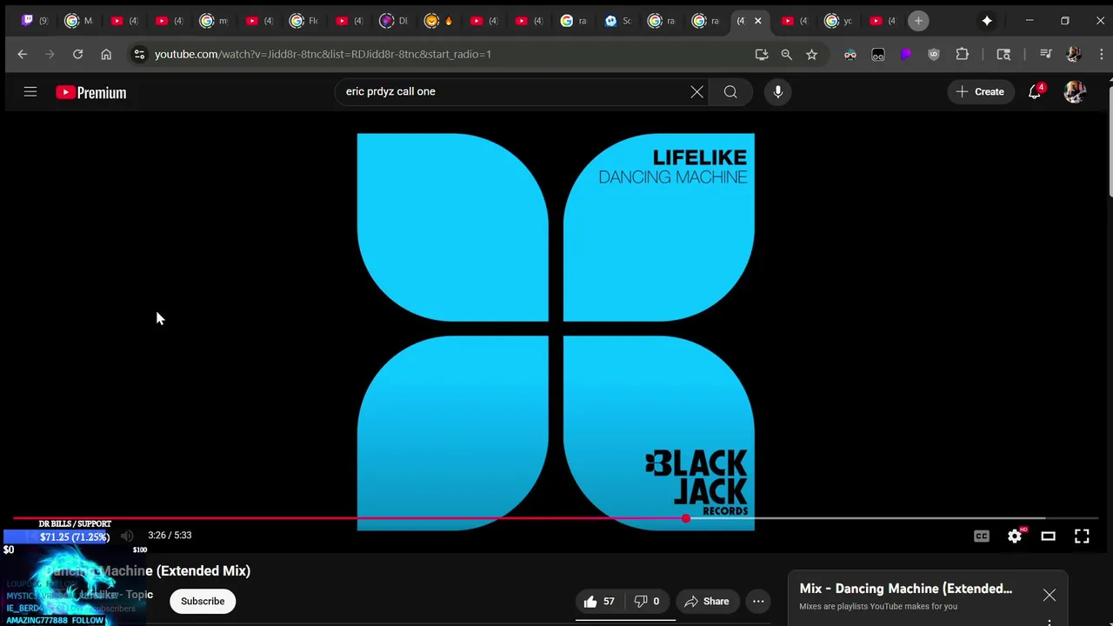
Task: Switch to the Twitch tab
Action: (x=33, y=21)
